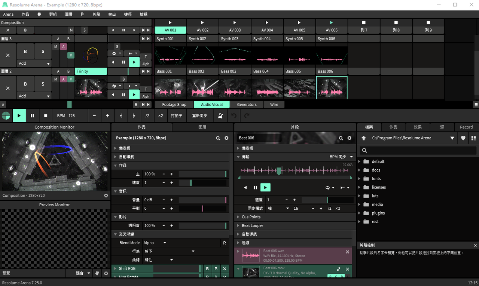Toggle the metronome icon in transport bar
Viewport: 479px width, 286px height.
pos(220,116)
